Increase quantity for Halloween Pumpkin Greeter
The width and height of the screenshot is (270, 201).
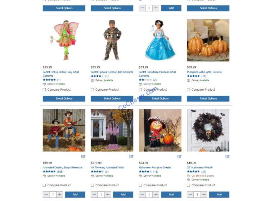point(156,195)
